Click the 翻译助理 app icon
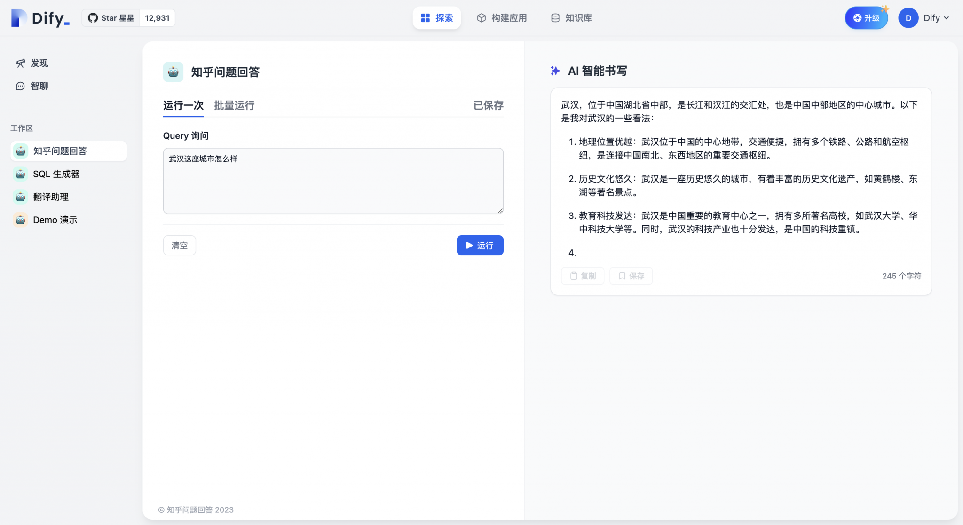963x525 pixels. [x=20, y=197]
